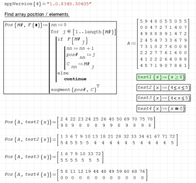
Task: Click test1 result positions row starting "2 4 22 23"
Action: tap(106, 119)
